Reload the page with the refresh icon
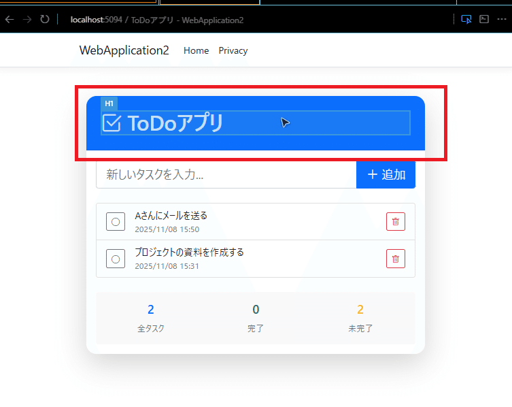 coord(45,19)
